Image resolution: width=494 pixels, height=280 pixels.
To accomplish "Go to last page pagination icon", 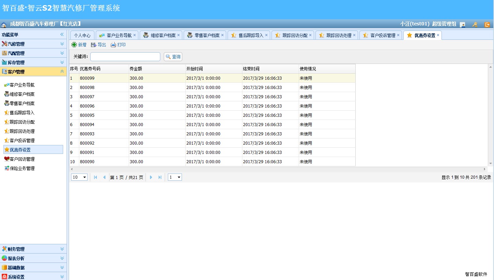I will (x=160, y=177).
